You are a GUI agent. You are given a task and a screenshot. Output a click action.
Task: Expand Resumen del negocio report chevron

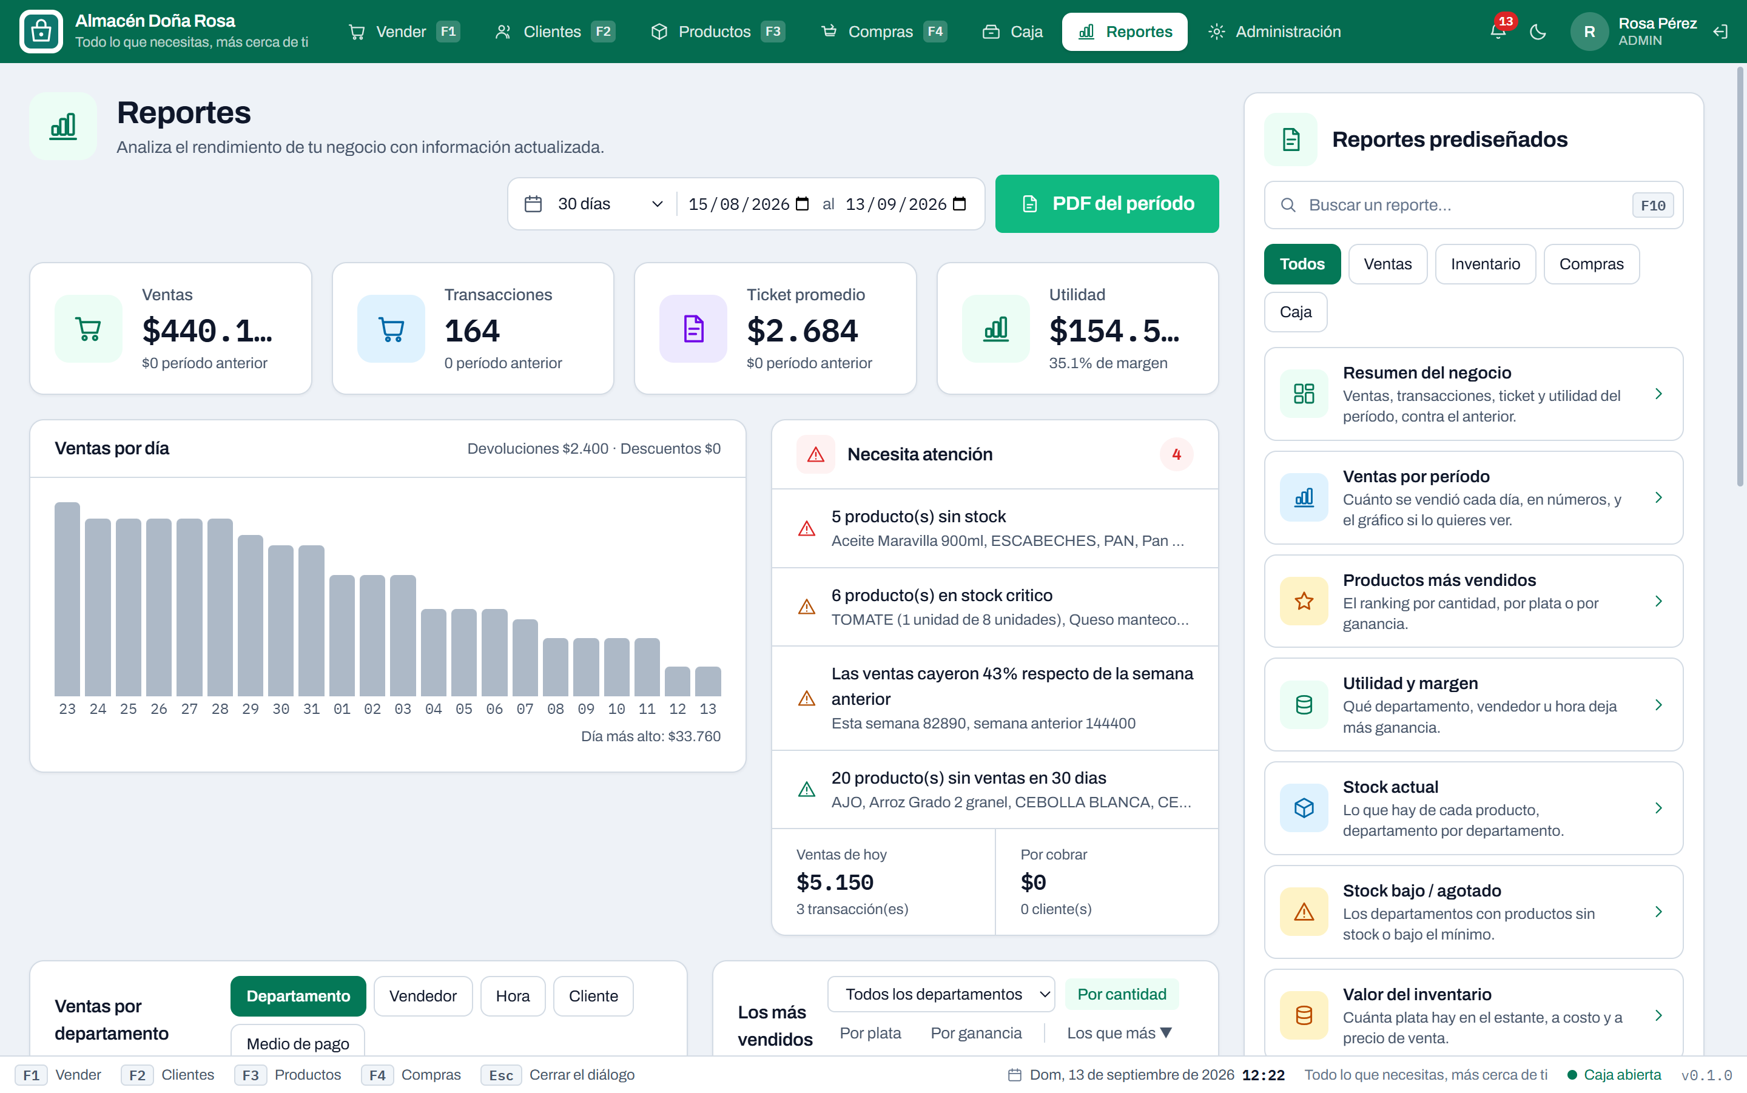(x=1659, y=394)
